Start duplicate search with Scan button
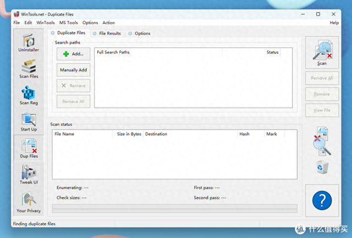Screen dimensions: 352x238 [x=322, y=53]
